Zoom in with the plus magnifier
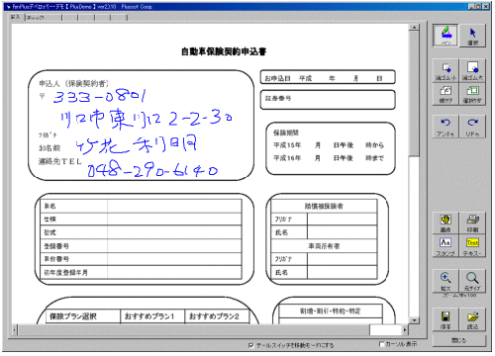 pyautogui.click(x=445, y=281)
